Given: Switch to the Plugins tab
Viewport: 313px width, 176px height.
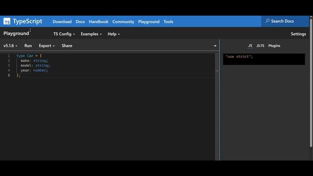Looking at the screenshot, I should pos(274,45).
